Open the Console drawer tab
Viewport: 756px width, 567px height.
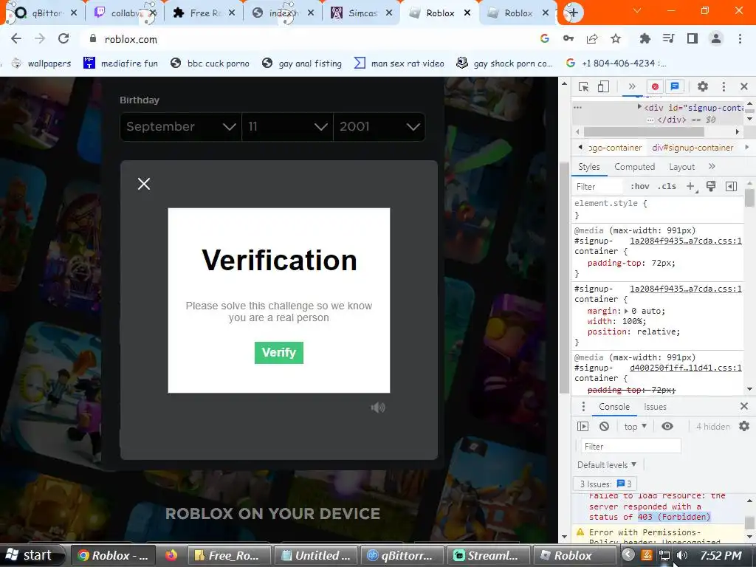pyautogui.click(x=614, y=407)
